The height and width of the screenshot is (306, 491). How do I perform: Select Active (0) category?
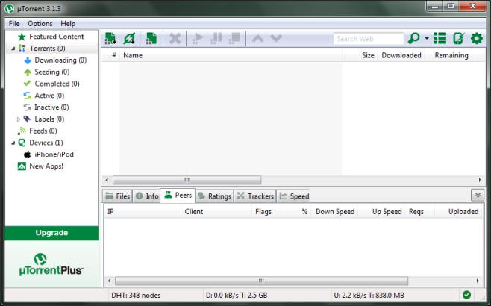(49, 96)
